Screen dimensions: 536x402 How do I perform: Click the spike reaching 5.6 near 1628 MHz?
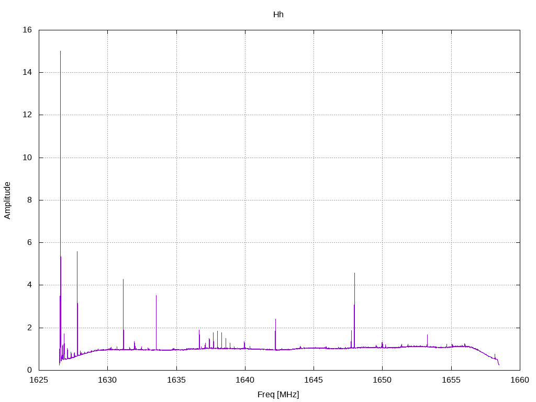tap(77, 252)
